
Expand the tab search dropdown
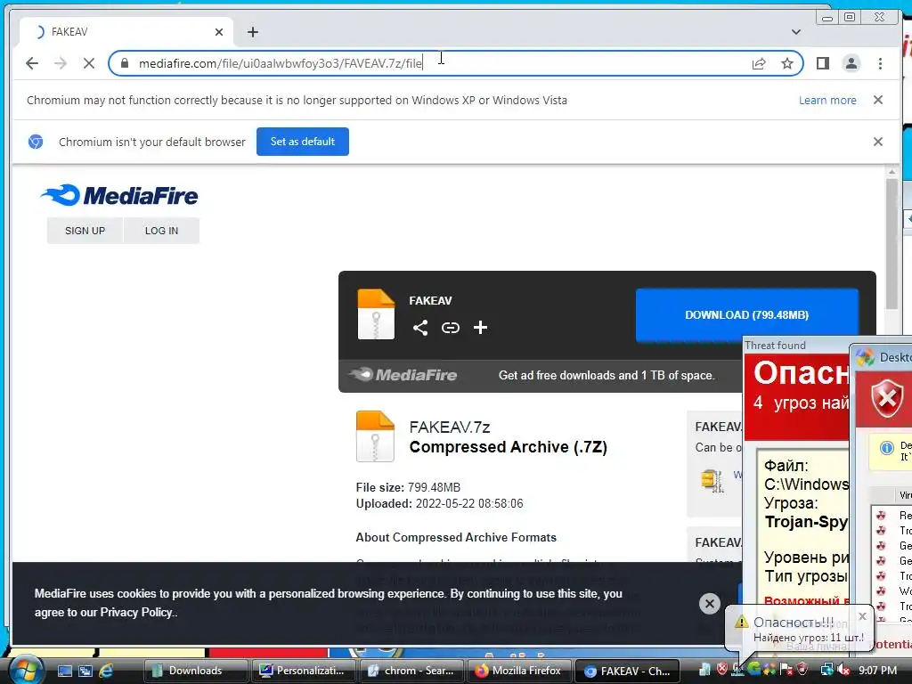click(795, 32)
